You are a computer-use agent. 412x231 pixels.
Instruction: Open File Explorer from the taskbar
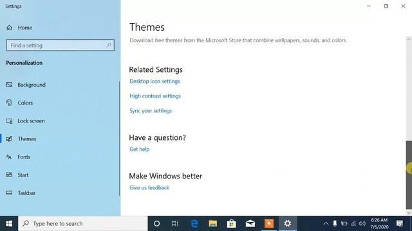click(213, 223)
